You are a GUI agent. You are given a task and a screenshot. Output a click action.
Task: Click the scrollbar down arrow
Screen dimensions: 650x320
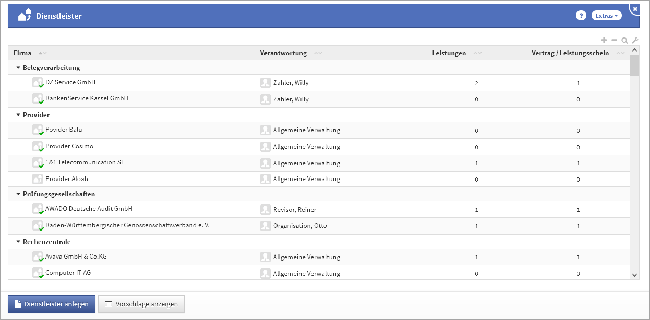tap(634, 275)
